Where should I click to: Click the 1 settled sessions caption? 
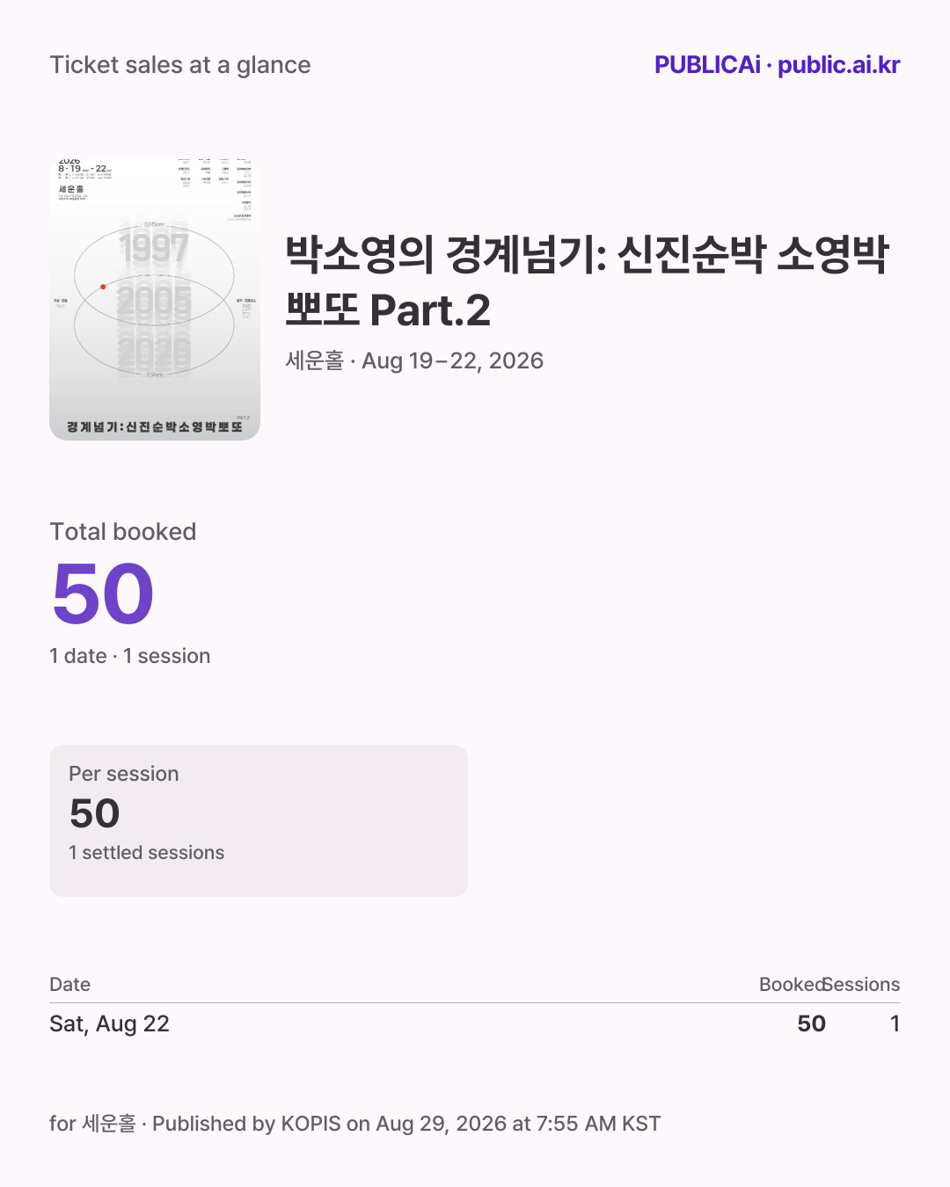click(147, 852)
